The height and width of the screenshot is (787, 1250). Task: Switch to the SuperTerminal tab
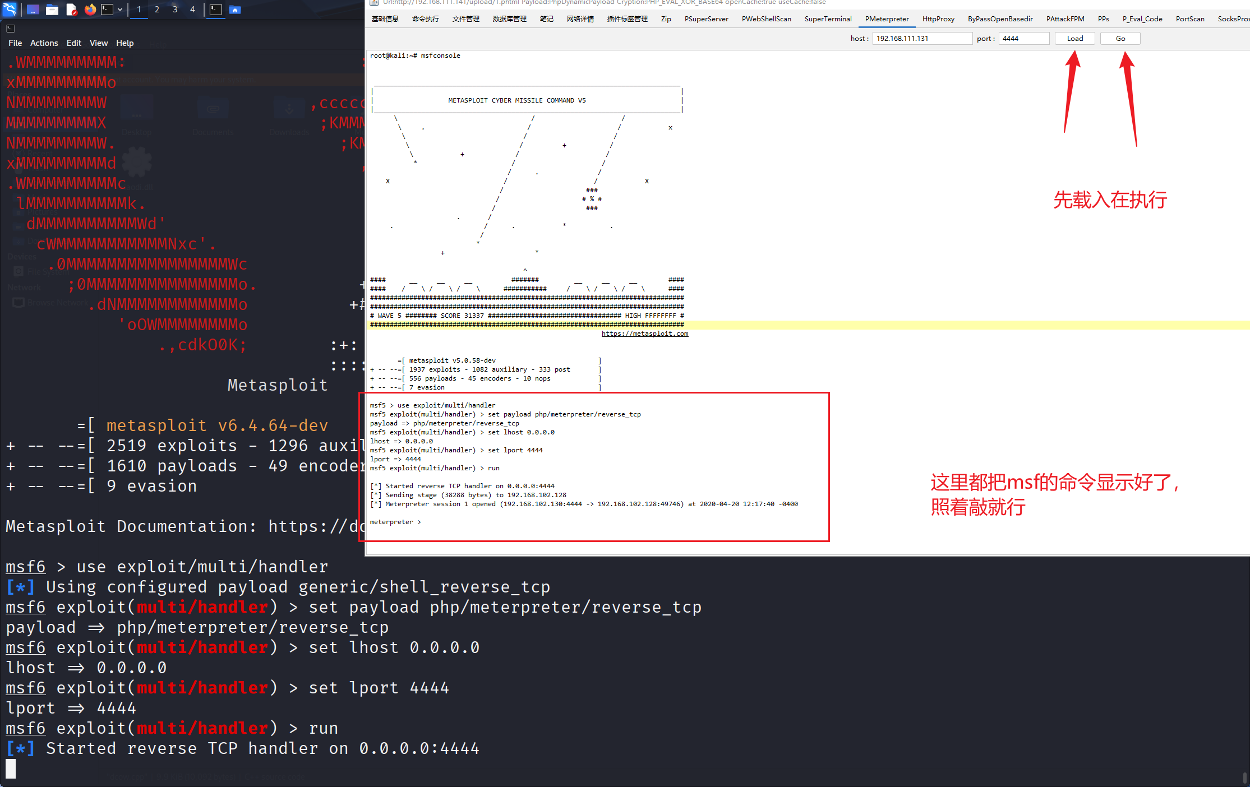pos(828,19)
